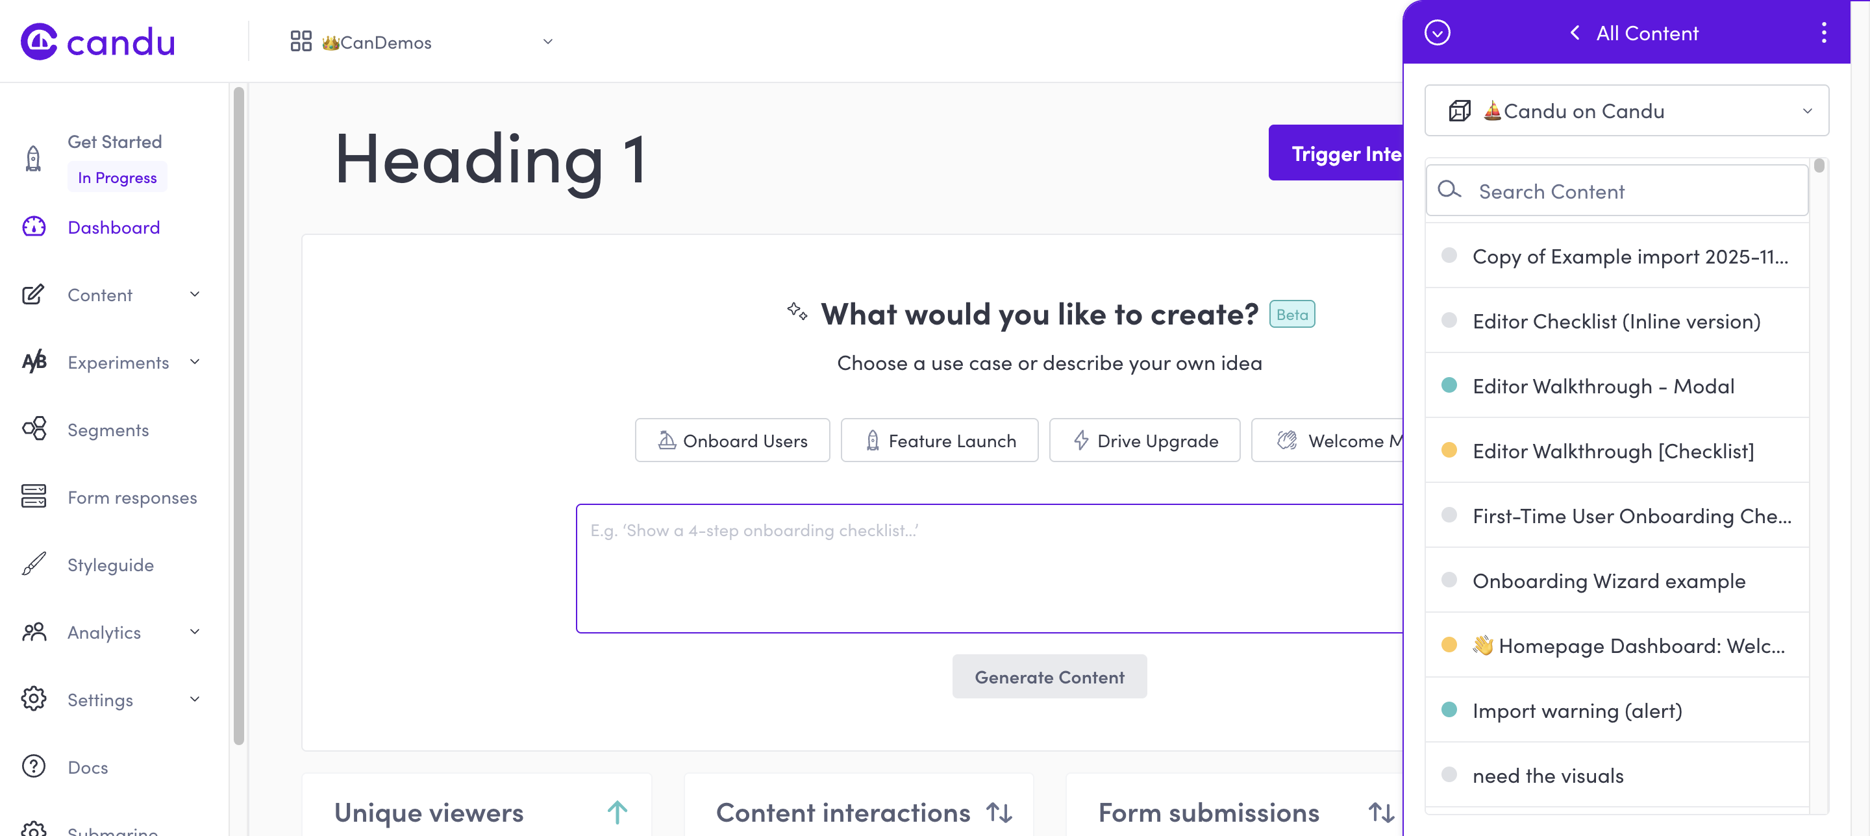The width and height of the screenshot is (1870, 836).
Task: Toggle live status dot for Editor Walkthrough - Modal
Action: pos(1450,386)
